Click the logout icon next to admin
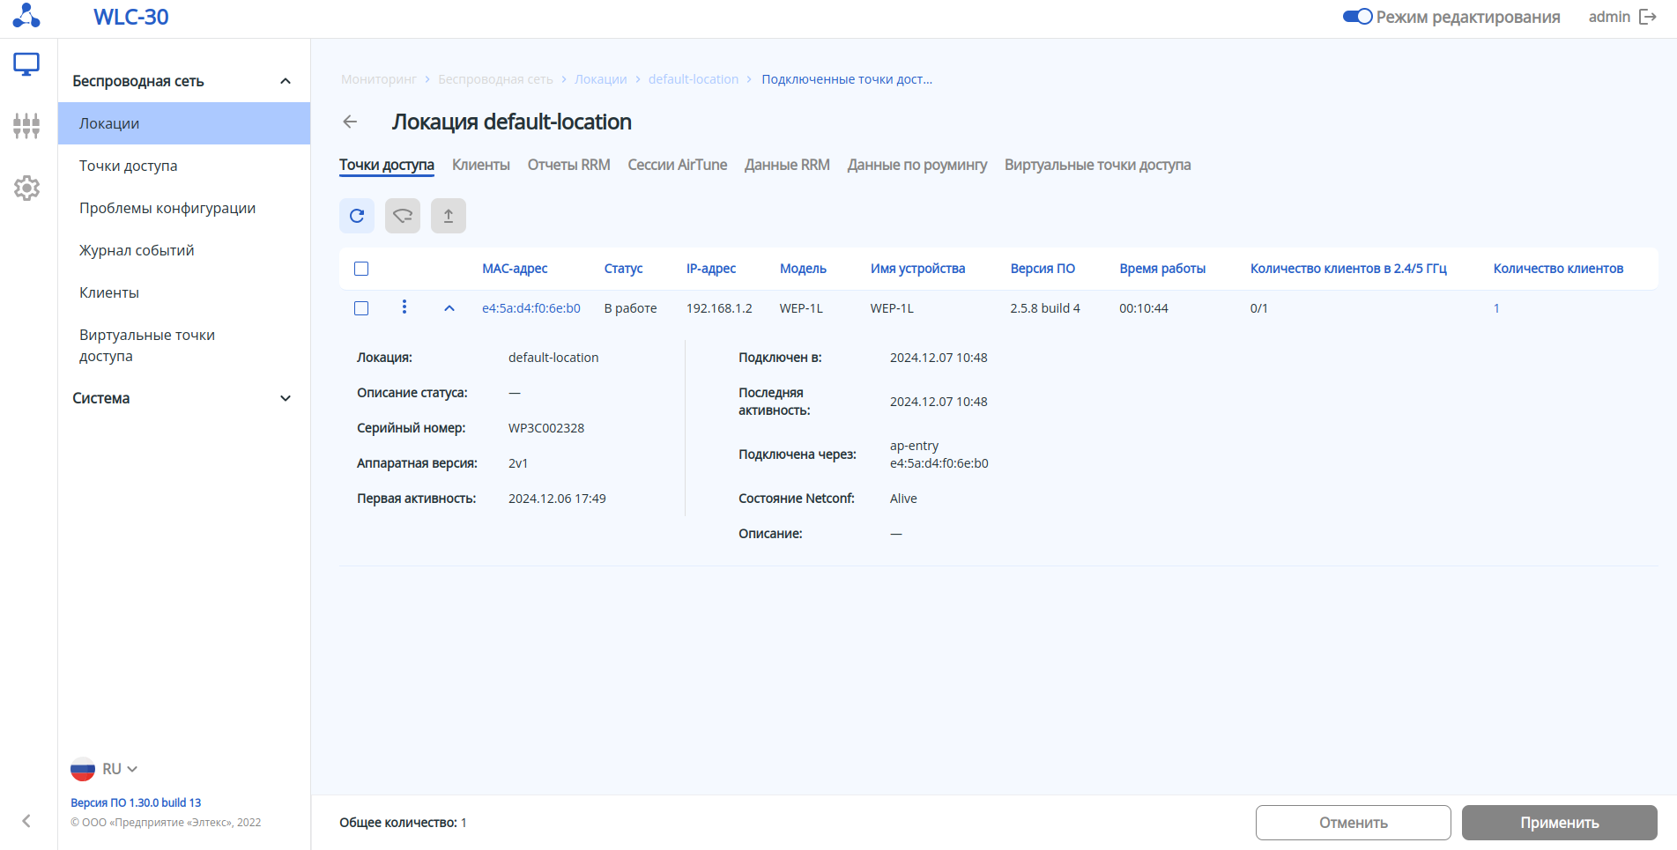1677x850 pixels. (1648, 17)
